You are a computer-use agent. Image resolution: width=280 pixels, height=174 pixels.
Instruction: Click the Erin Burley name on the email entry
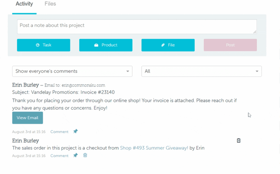coord(25,85)
